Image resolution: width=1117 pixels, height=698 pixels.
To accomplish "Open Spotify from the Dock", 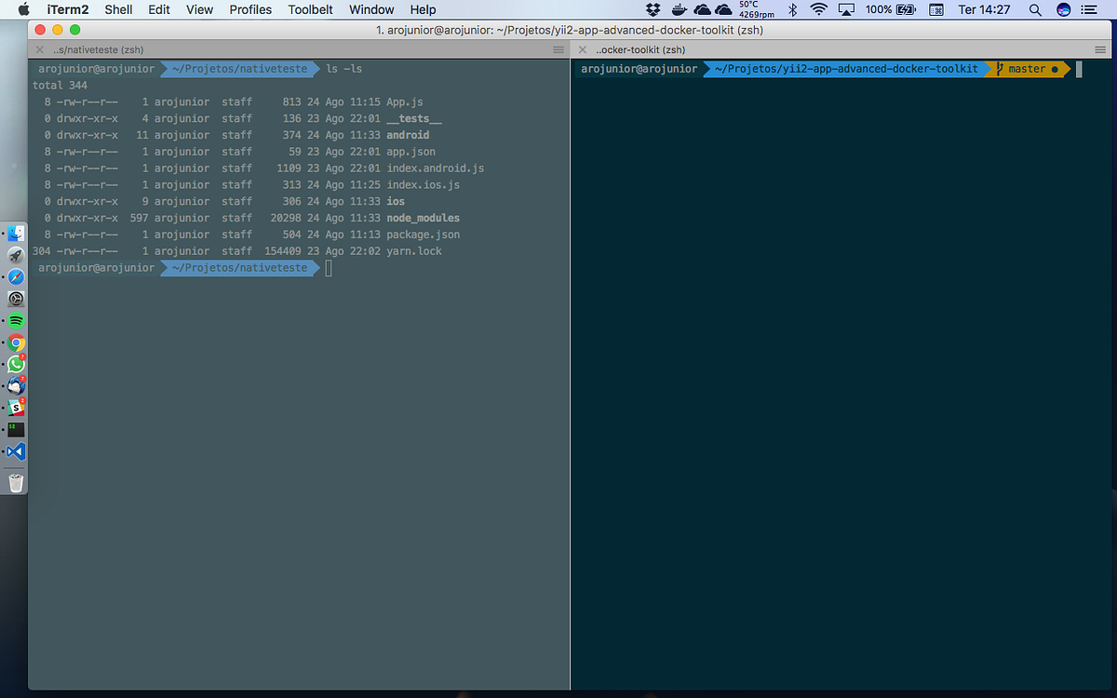I will [x=16, y=318].
